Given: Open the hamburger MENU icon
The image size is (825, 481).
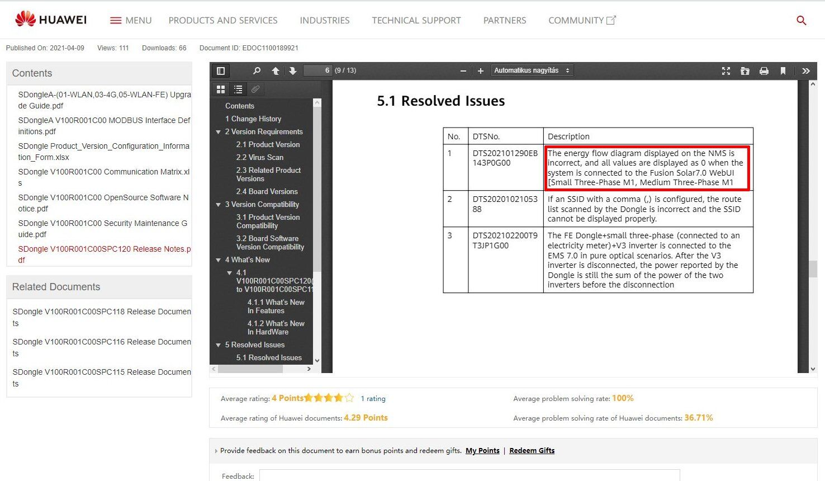Looking at the screenshot, I should pos(116,20).
